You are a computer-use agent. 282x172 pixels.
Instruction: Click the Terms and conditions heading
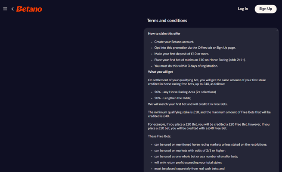tap(167, 21)
